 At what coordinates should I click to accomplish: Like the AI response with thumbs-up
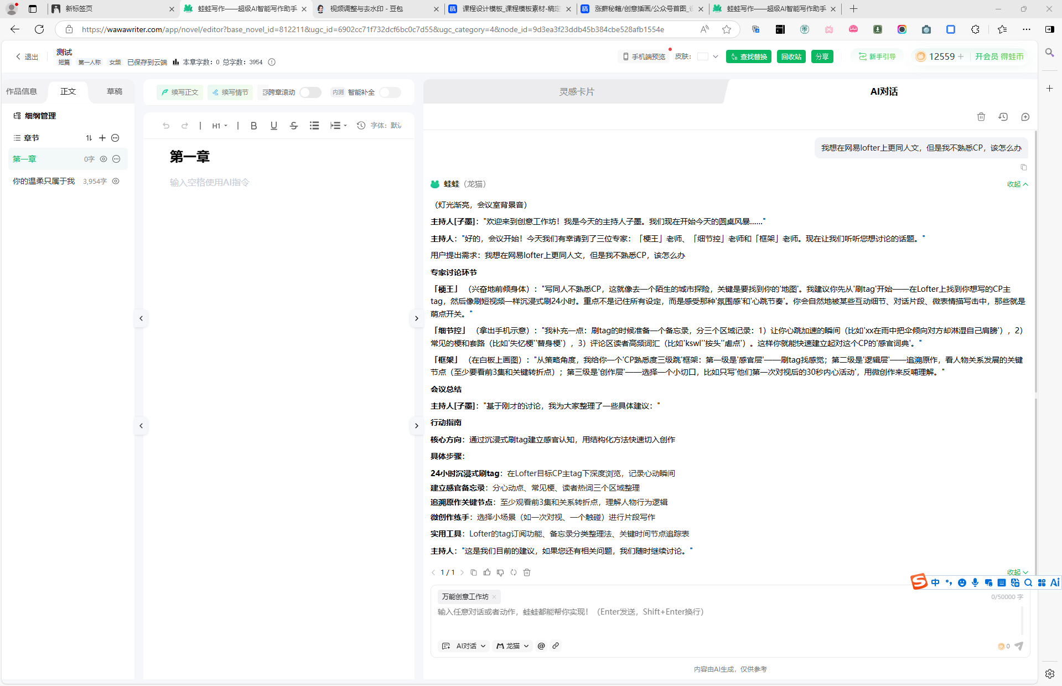(x=487, y=572)
